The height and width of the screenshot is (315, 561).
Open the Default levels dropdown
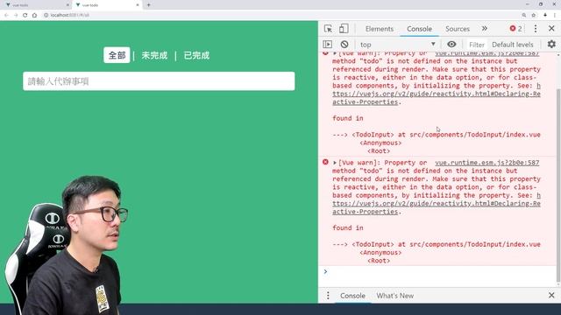click(512, 45)
